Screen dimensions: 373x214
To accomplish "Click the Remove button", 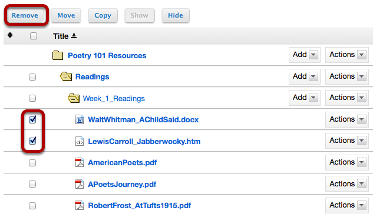I will pos(25,15).
